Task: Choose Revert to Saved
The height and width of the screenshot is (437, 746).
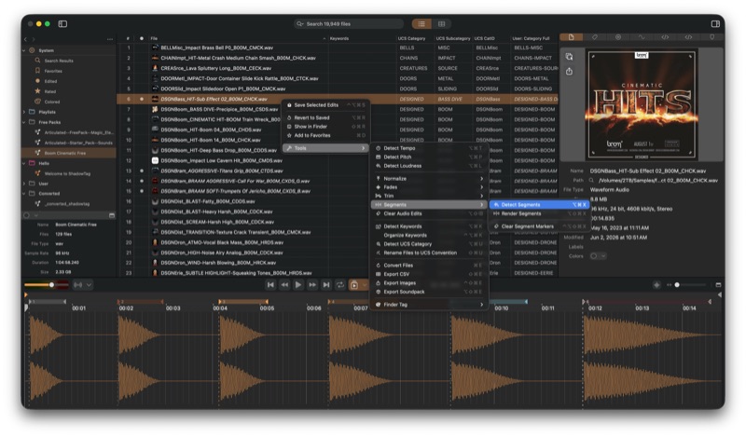Action: 325,117
